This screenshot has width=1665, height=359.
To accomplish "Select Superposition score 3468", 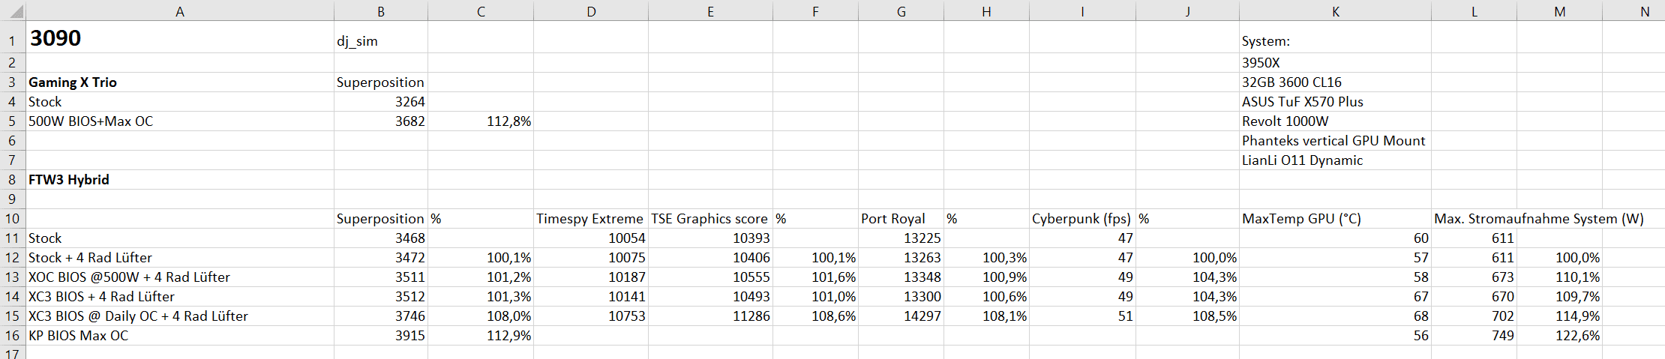I will [x=381, y=238].
